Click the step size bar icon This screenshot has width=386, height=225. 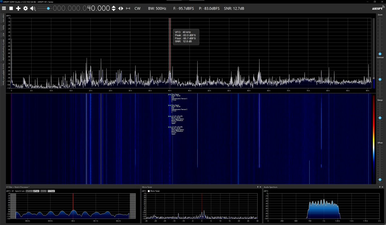(x=128, y=8)
